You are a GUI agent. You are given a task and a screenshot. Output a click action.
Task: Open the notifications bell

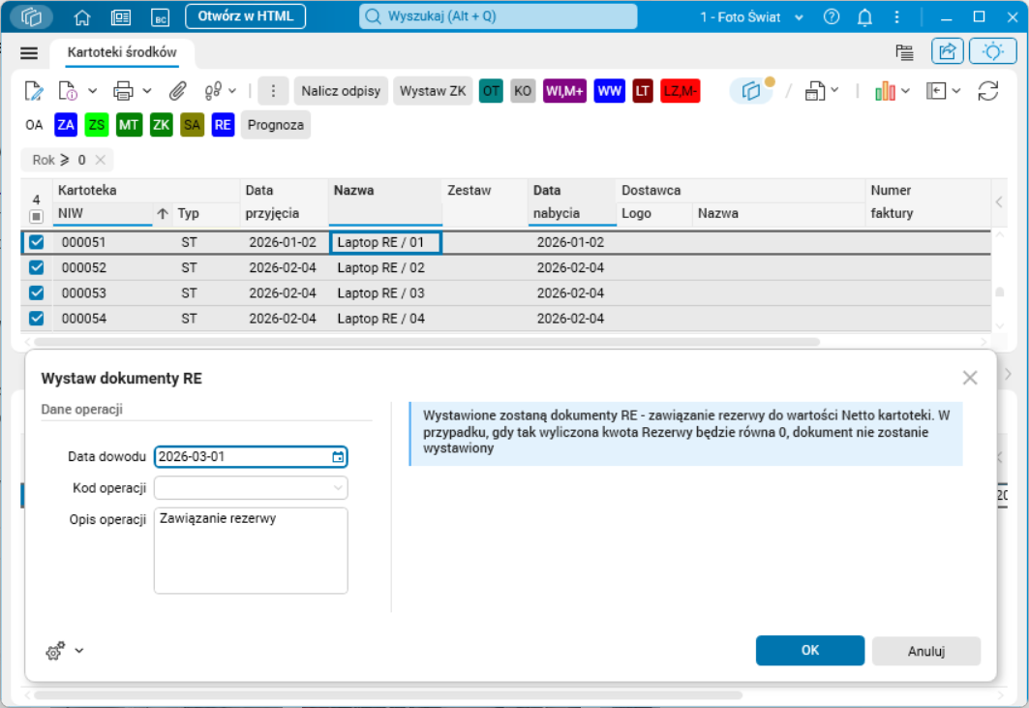click(x=865, y=17)
